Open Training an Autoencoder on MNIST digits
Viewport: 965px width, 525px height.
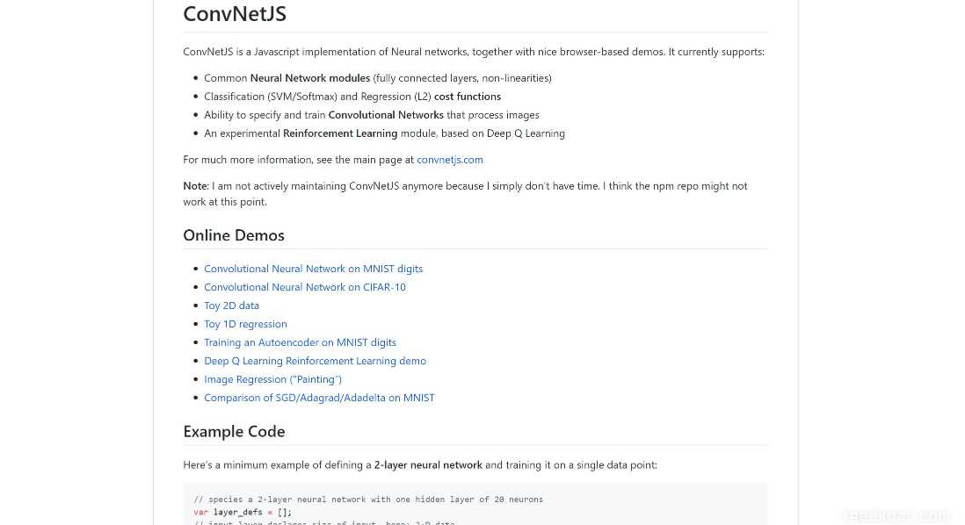click(x=301, y=342)
